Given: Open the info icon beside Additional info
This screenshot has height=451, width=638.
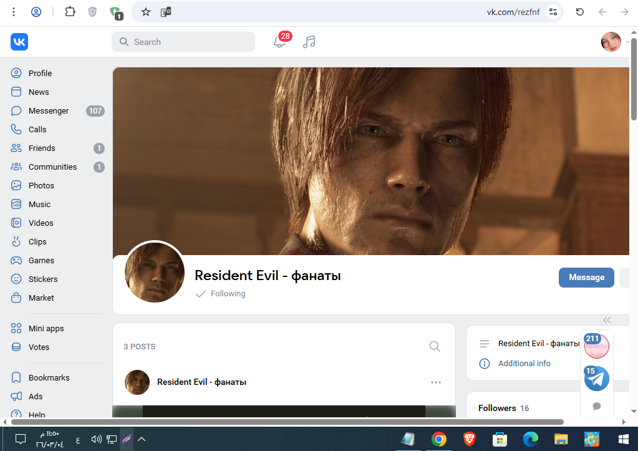Looking at the screenshot, I should (x=484, y=364).
